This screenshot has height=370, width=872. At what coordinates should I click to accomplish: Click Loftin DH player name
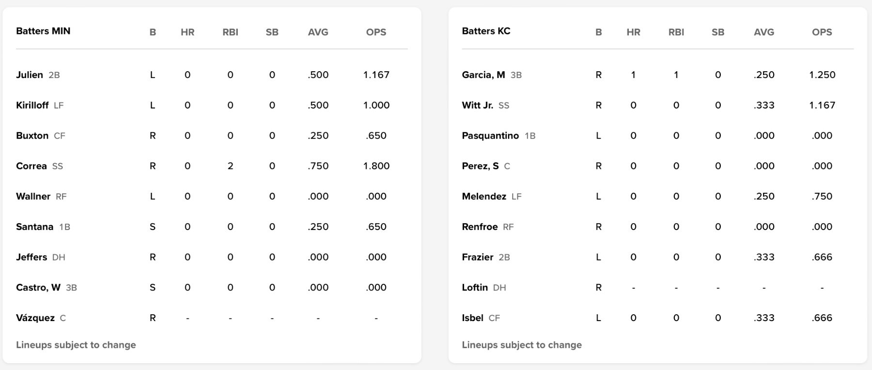coord(474,288)
